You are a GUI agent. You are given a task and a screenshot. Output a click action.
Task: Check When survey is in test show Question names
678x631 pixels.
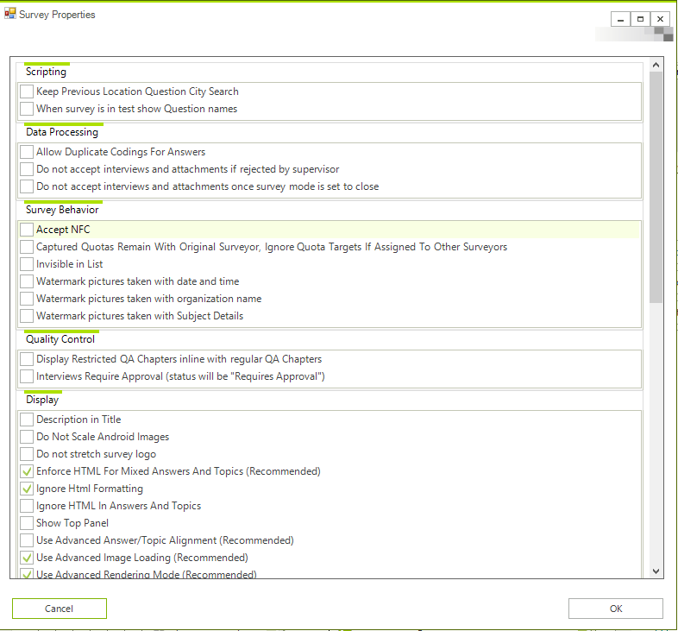point(27,109)
